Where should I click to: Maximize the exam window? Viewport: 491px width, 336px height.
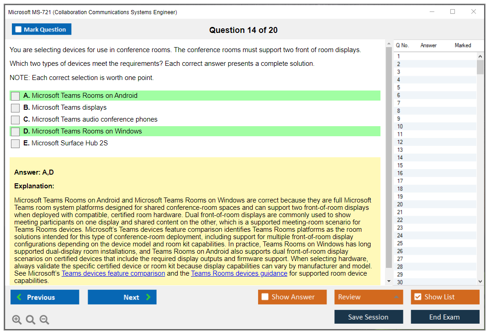point(453,11)
